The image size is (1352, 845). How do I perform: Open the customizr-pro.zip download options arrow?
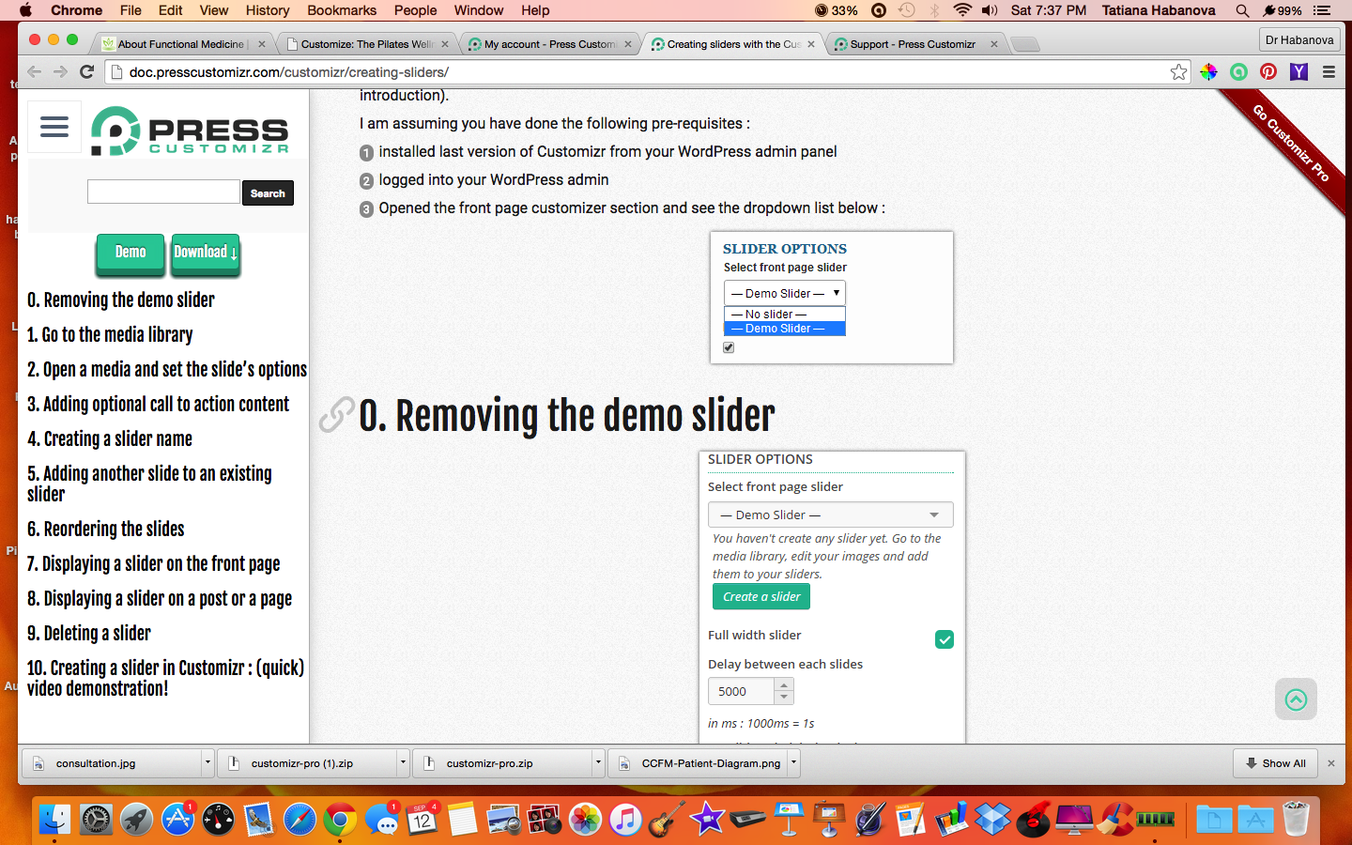coord(598,763)
